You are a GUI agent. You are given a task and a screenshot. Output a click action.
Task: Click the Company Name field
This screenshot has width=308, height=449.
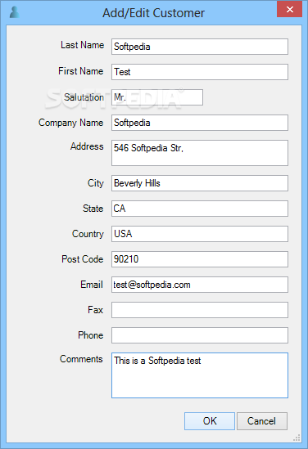tap(200, 123)
